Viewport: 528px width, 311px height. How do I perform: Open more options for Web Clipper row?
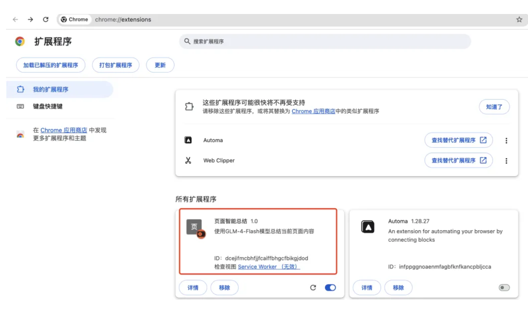[506, 161]
